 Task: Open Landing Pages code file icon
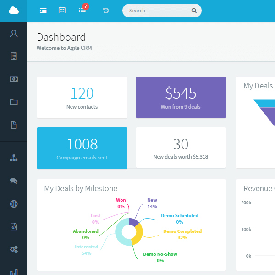[x=14, y=226]
